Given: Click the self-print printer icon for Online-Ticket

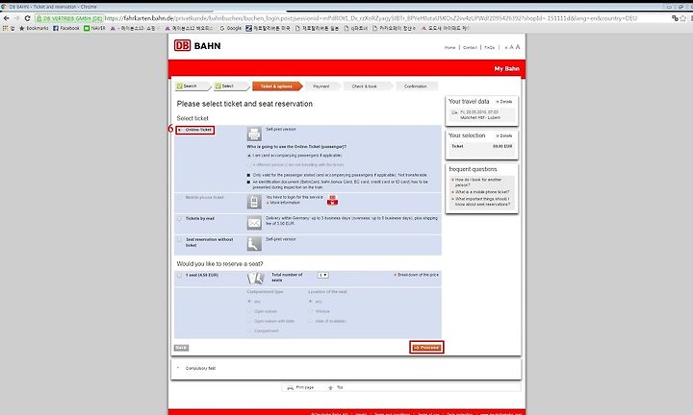Looking at the screenshot, I should [254, 134].
